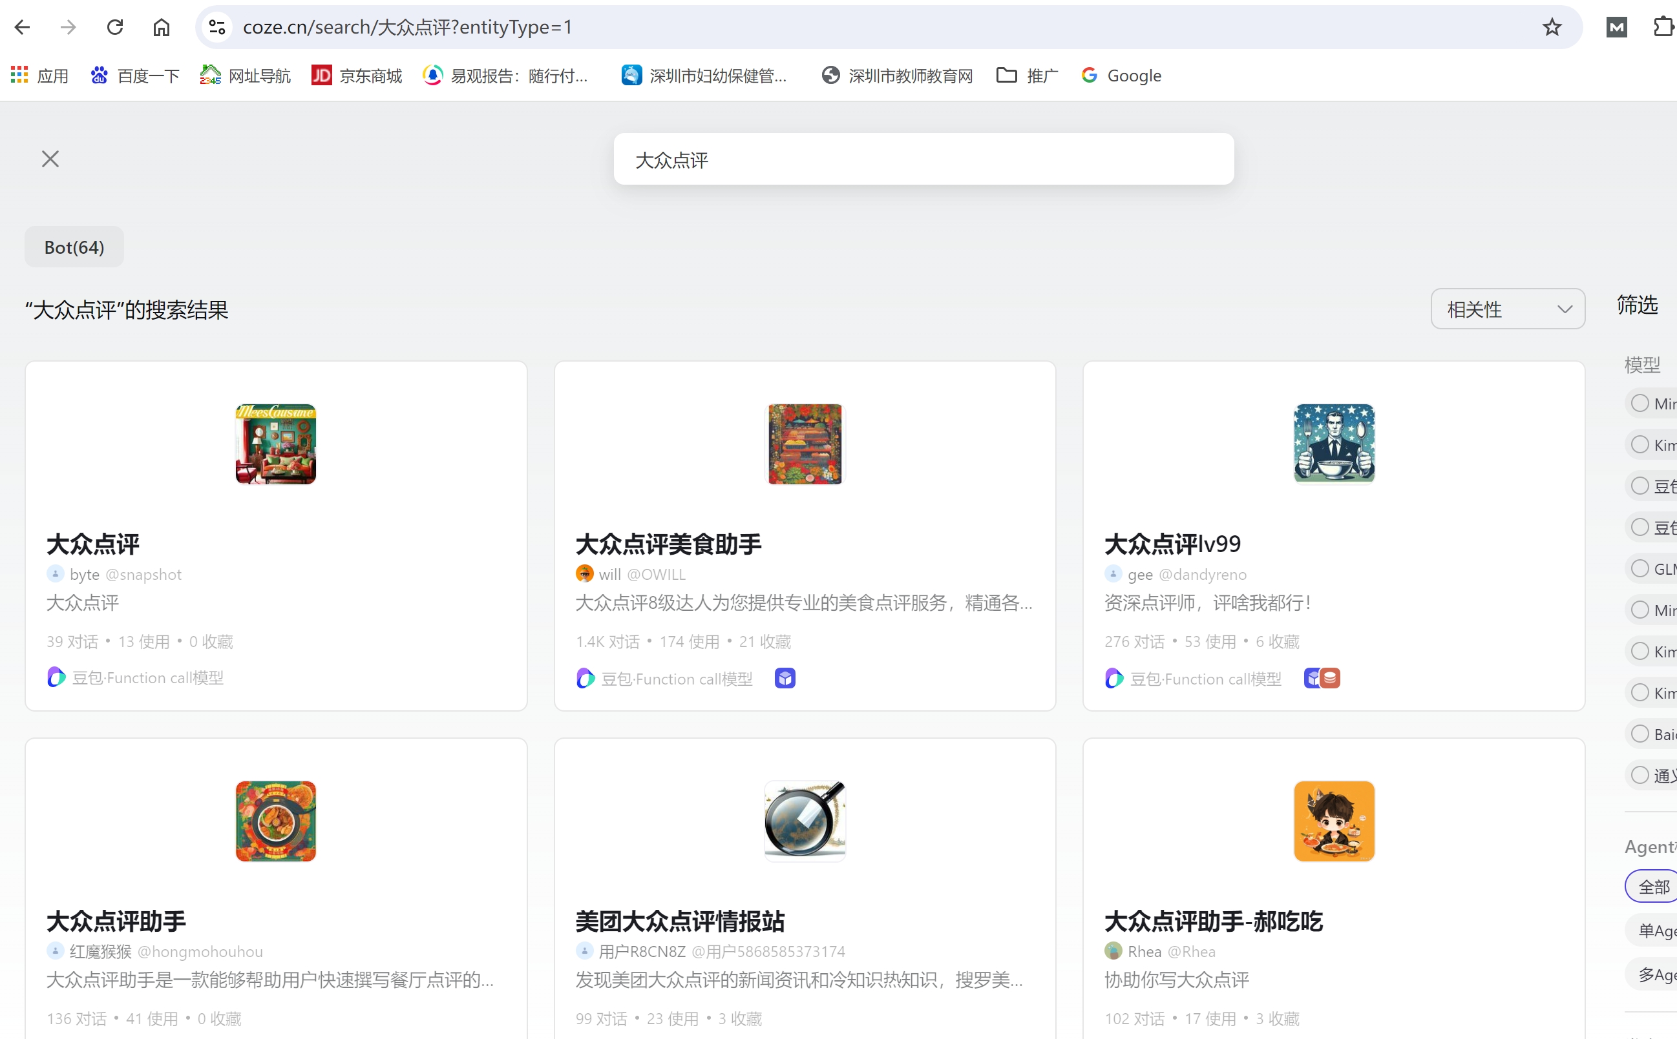Open the 应用 apps bookmark
The height and width of the screenshot is (1039, 1677).
coord(40,76)
